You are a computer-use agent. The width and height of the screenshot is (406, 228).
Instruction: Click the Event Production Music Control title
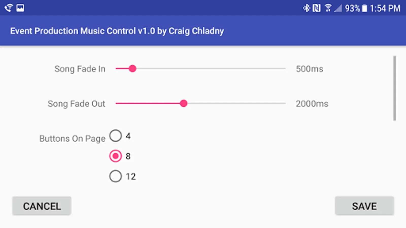coord(117,31)
